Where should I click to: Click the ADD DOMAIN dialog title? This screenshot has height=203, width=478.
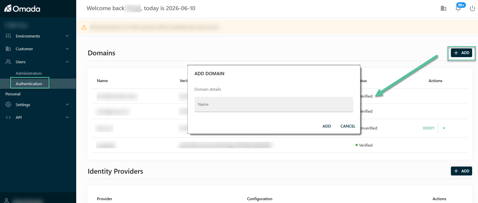click(x=209, y=73)
